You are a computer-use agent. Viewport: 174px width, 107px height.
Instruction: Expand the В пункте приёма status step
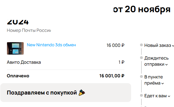click(x=154, y=80)
